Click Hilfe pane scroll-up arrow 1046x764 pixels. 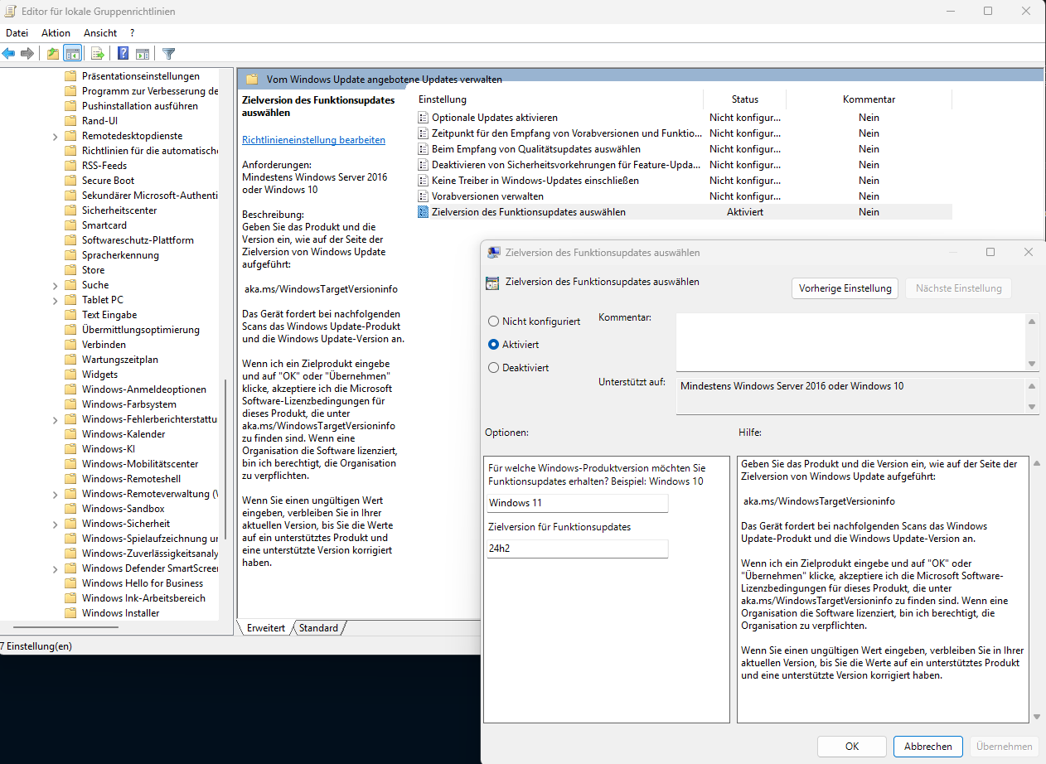[1037, 463]
